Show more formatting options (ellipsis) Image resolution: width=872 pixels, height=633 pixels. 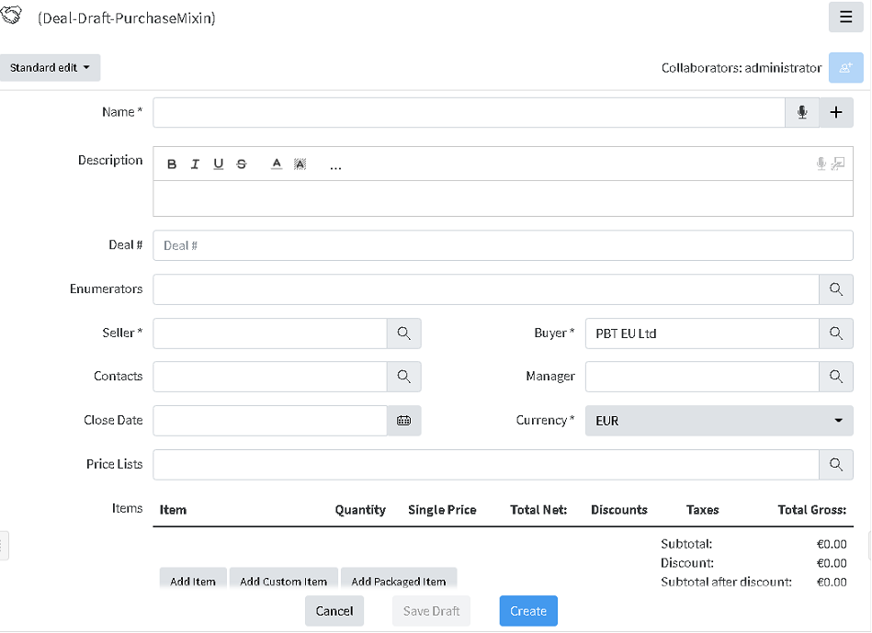335,165
